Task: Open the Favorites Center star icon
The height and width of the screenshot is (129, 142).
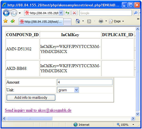Action: pos(6,21)
